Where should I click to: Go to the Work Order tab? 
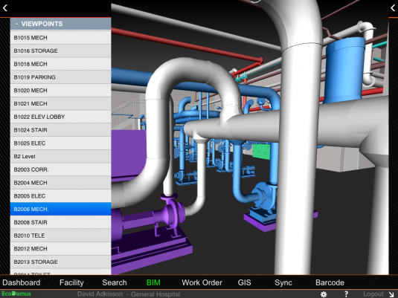202,282
